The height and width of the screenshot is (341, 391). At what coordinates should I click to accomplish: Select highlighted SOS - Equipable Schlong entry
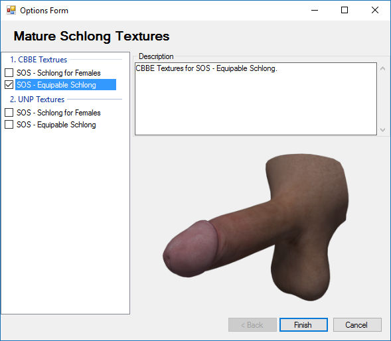[x=66, y=85]
